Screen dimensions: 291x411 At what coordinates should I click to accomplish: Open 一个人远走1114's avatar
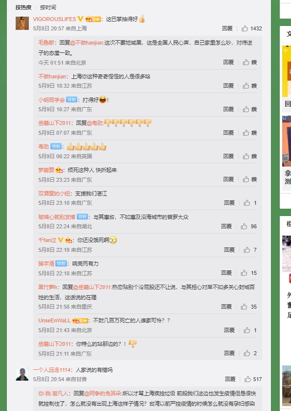(x=22, y=374)
